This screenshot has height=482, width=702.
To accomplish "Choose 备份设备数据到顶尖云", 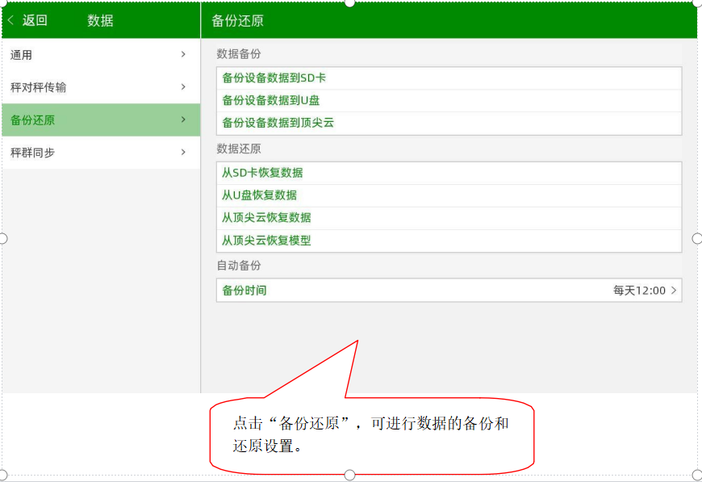I will click(x=449, y=123).
